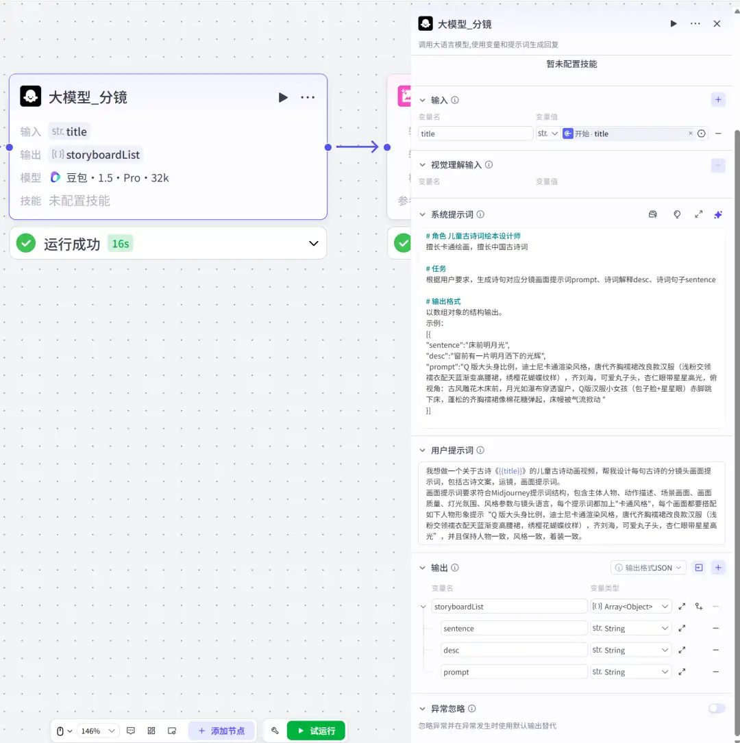Change storyboardList type Array<Object> dropdown

click(630, 607)
